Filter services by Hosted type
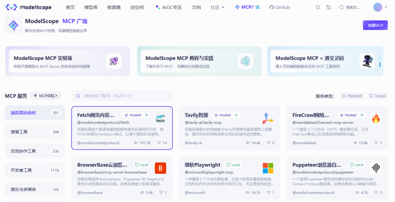Screen dimensions: 395x202 click(351, 96)
